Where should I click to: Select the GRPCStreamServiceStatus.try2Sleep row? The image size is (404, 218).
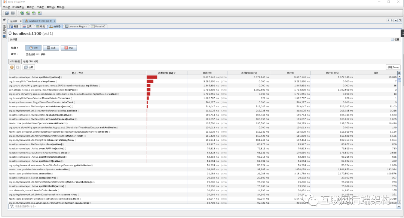point(203,85)
